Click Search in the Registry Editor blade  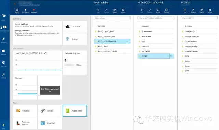click(x=115, y=11)
